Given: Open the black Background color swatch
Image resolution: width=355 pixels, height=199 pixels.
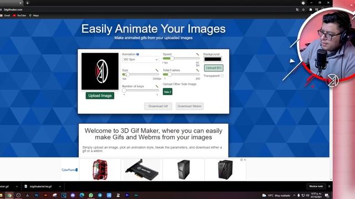Looking at the screenshot, I should [x=212, y=59].
